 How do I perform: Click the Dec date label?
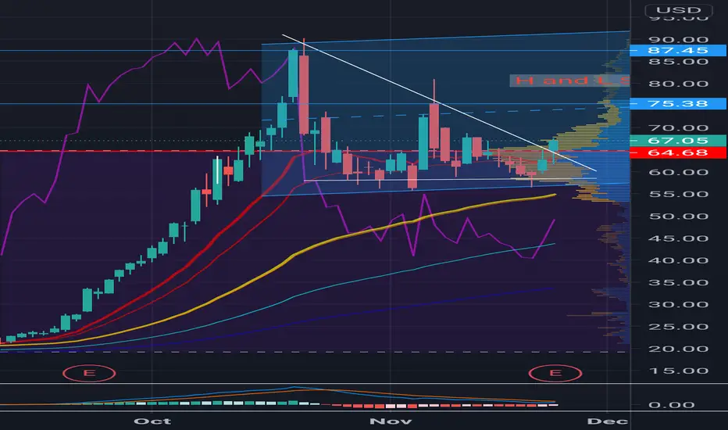pyautogui.click(x=607, y=421)
